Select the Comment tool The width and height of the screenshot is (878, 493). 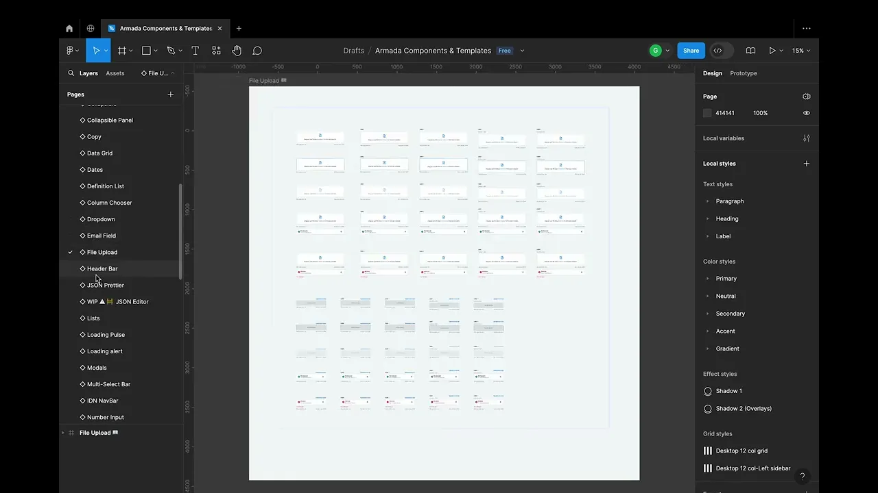(x=257, y=51)
